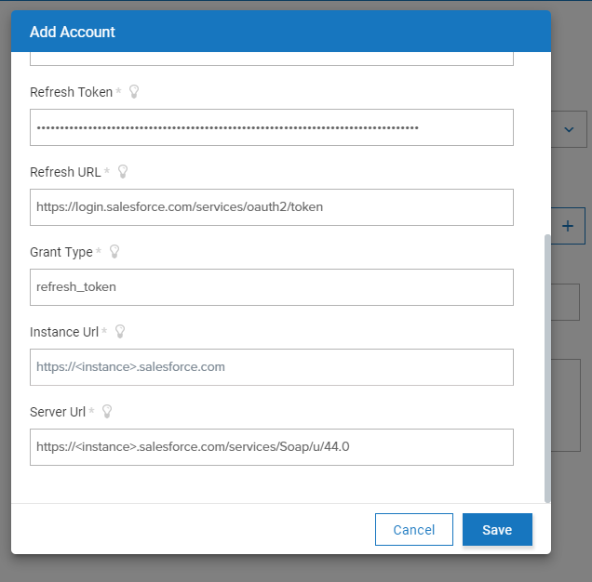Click the Server Url field label
The width and height of the screenshot is (592, 582).
click(58, 412)
